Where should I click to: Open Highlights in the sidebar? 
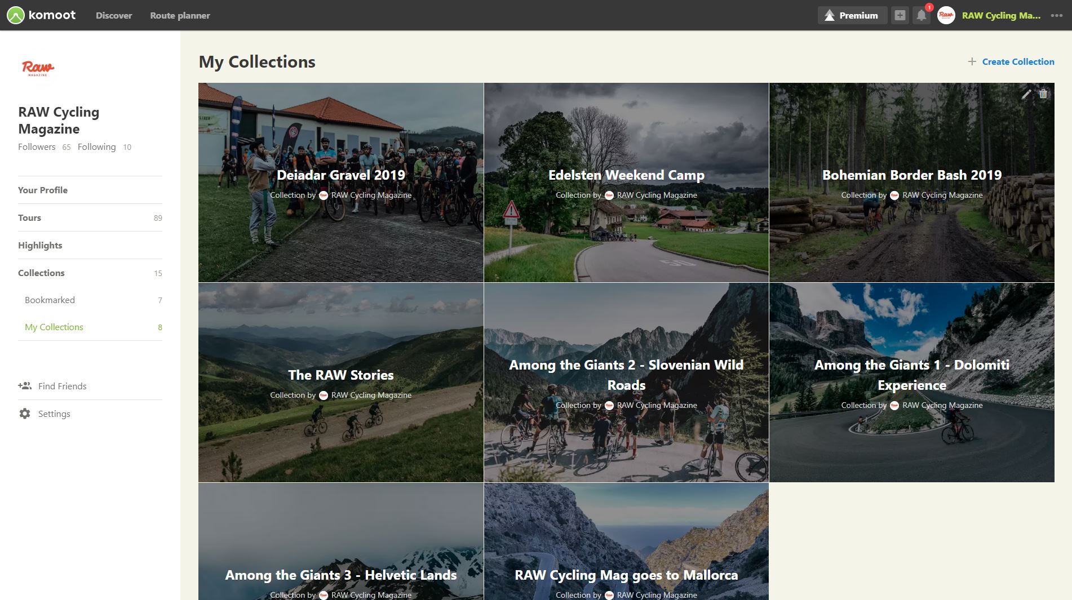pyautogui.click(x=40, y=245)
